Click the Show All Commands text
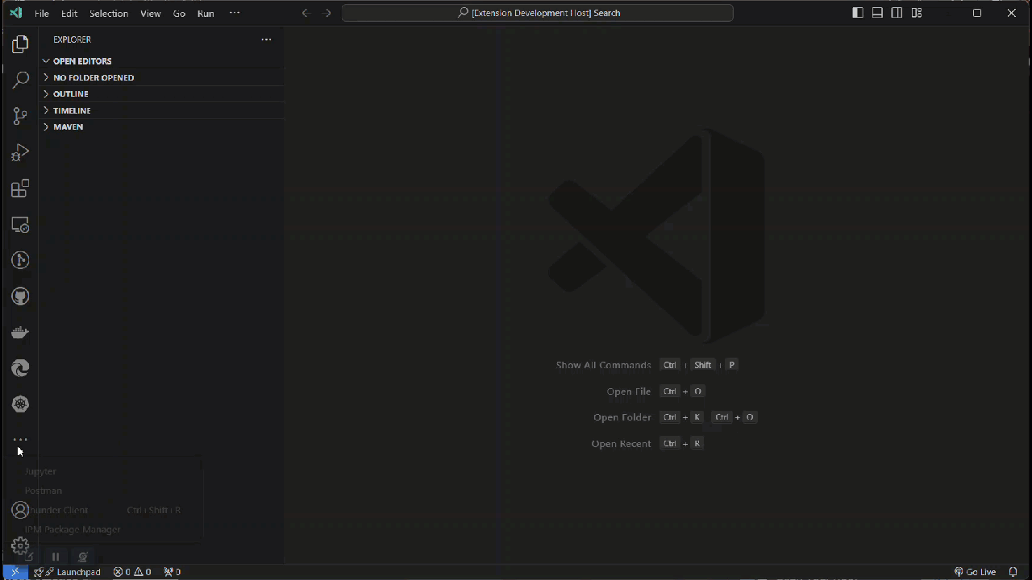The image size is (1032, 580). pyautogui.click(x=603, y=365)
